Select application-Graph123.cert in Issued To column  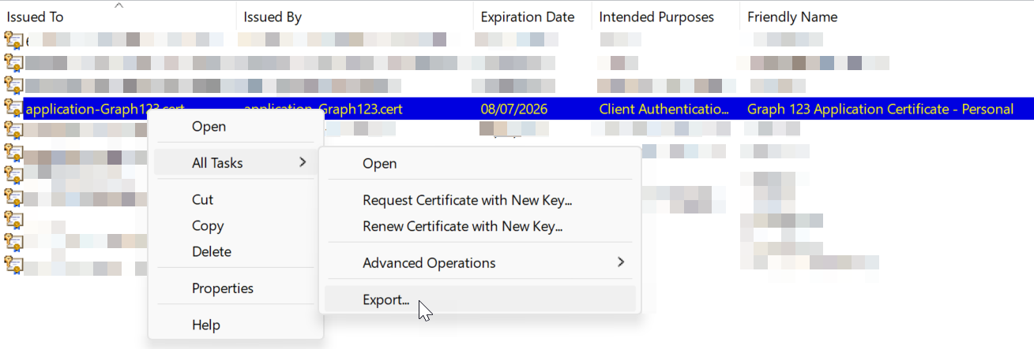(x=105, y=109)
